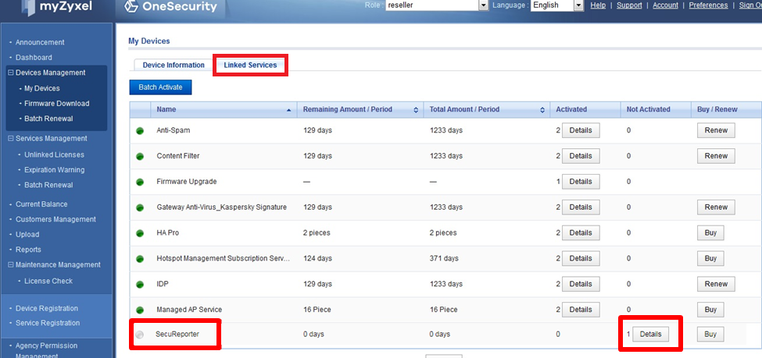Open Firmware Download in sidebar
This screenshot has width=762, height=358.
pos(57,103)
